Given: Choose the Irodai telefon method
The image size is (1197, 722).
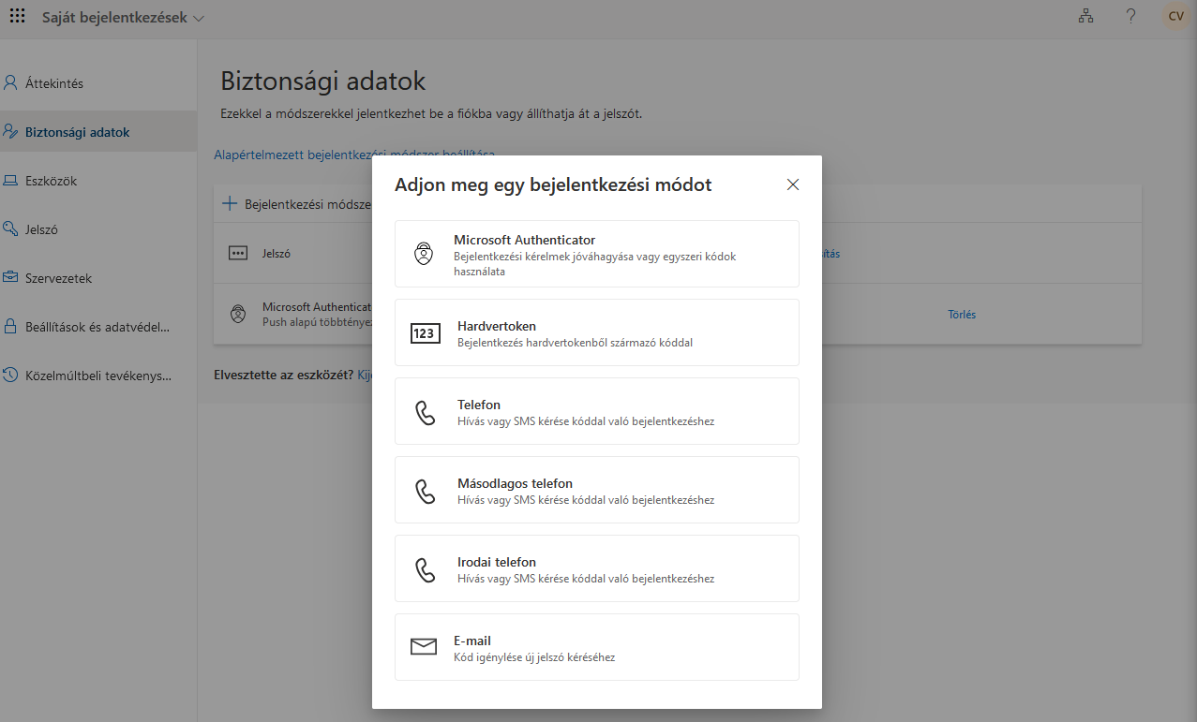Looking at the screenshot, I should point(597,568).
